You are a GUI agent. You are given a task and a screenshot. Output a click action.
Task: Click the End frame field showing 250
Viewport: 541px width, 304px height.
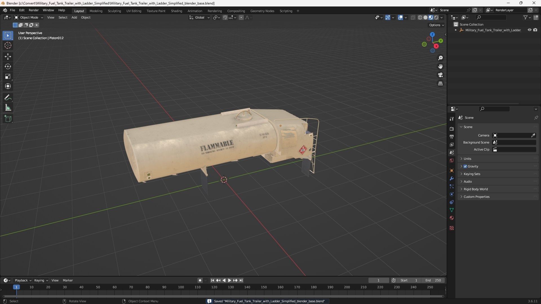coord(433,280)
